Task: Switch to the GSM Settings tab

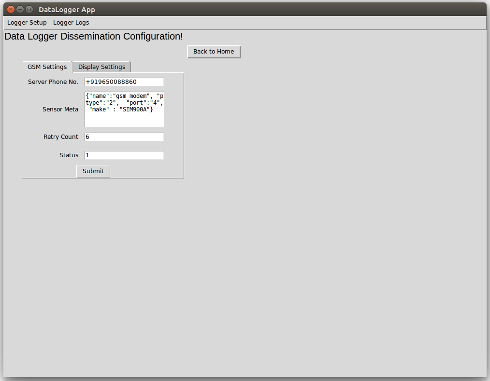Action: tap(47, 67)
